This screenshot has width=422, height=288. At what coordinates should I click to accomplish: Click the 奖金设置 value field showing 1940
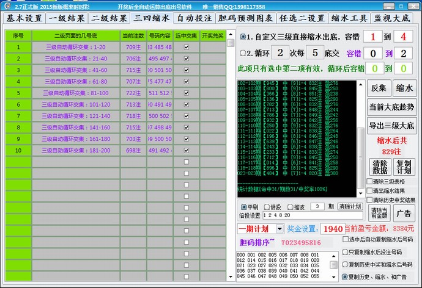331,228
